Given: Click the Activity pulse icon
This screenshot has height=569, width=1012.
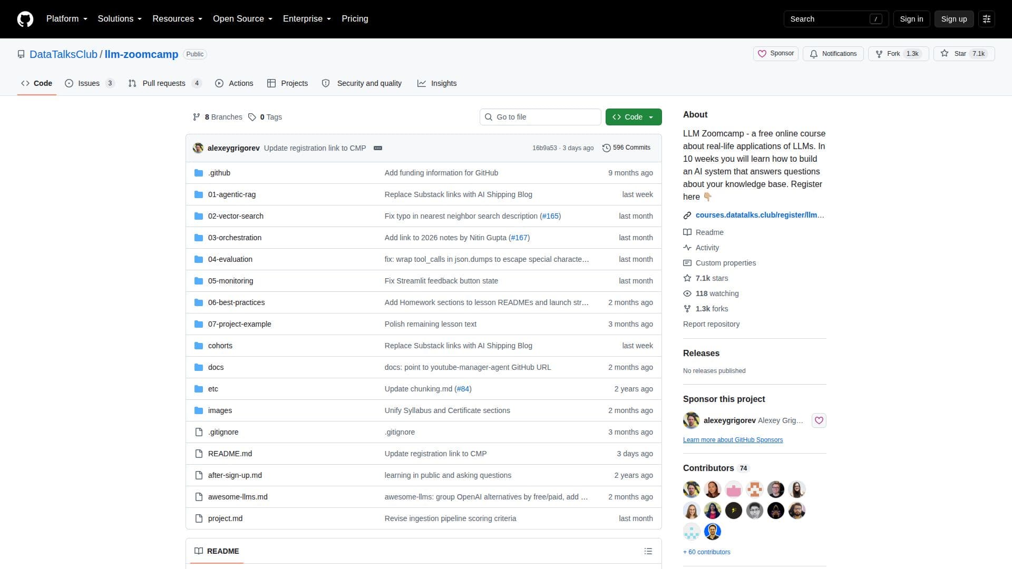Looking at the screenshot, I should 687,248.
